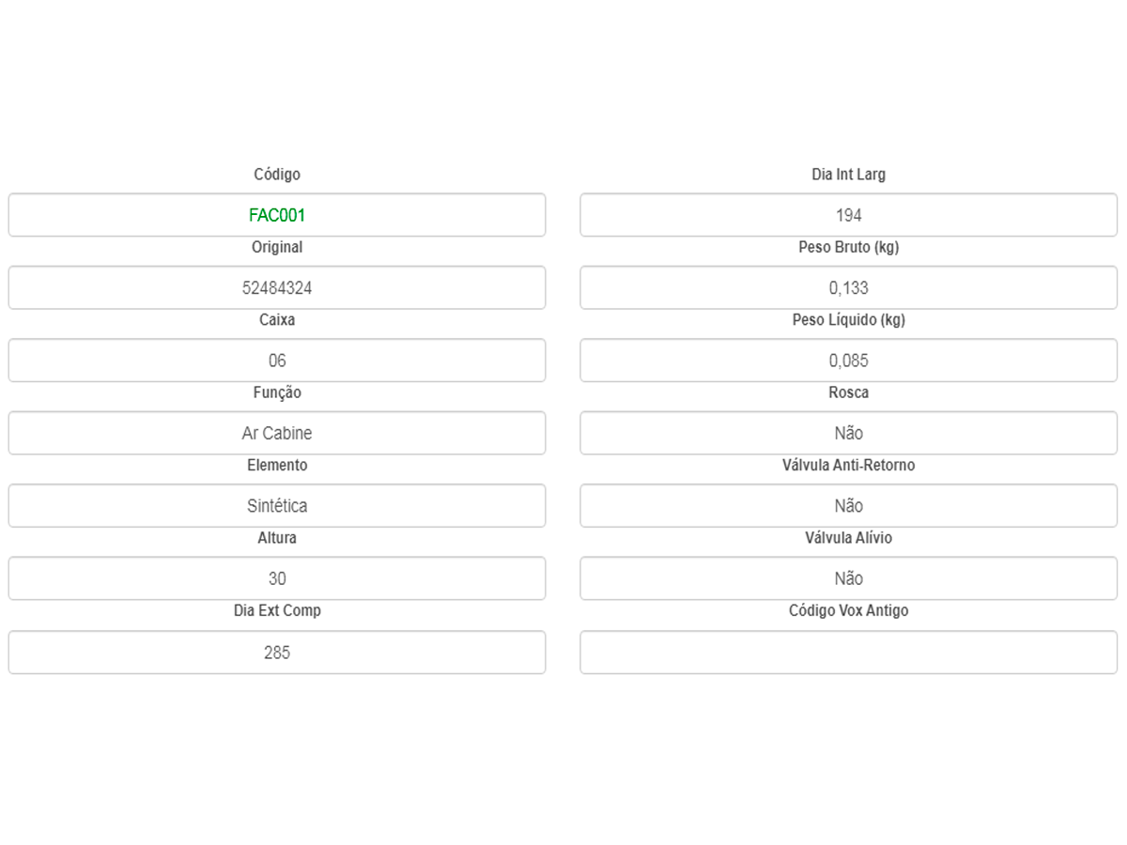Focus the Dia Int Larg field
The image size is (1127, 845).
(848, 215)
